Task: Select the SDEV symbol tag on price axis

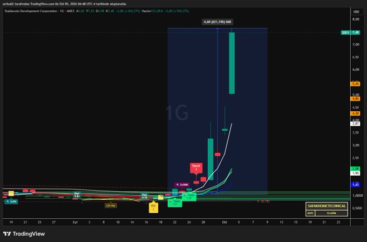Action: (x=345, y=32)
